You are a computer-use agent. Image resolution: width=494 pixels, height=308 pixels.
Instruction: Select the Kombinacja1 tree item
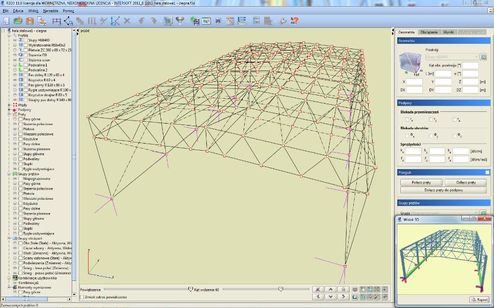[29, 283]
